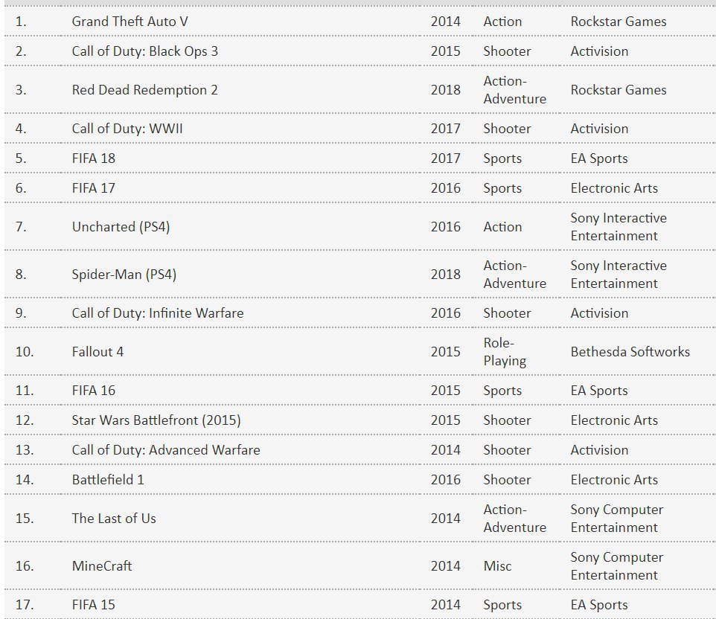Click the 'MineCraft' title
Image resolution: width=716 pixels, height=619 pixels.
(x=102, y=566)
